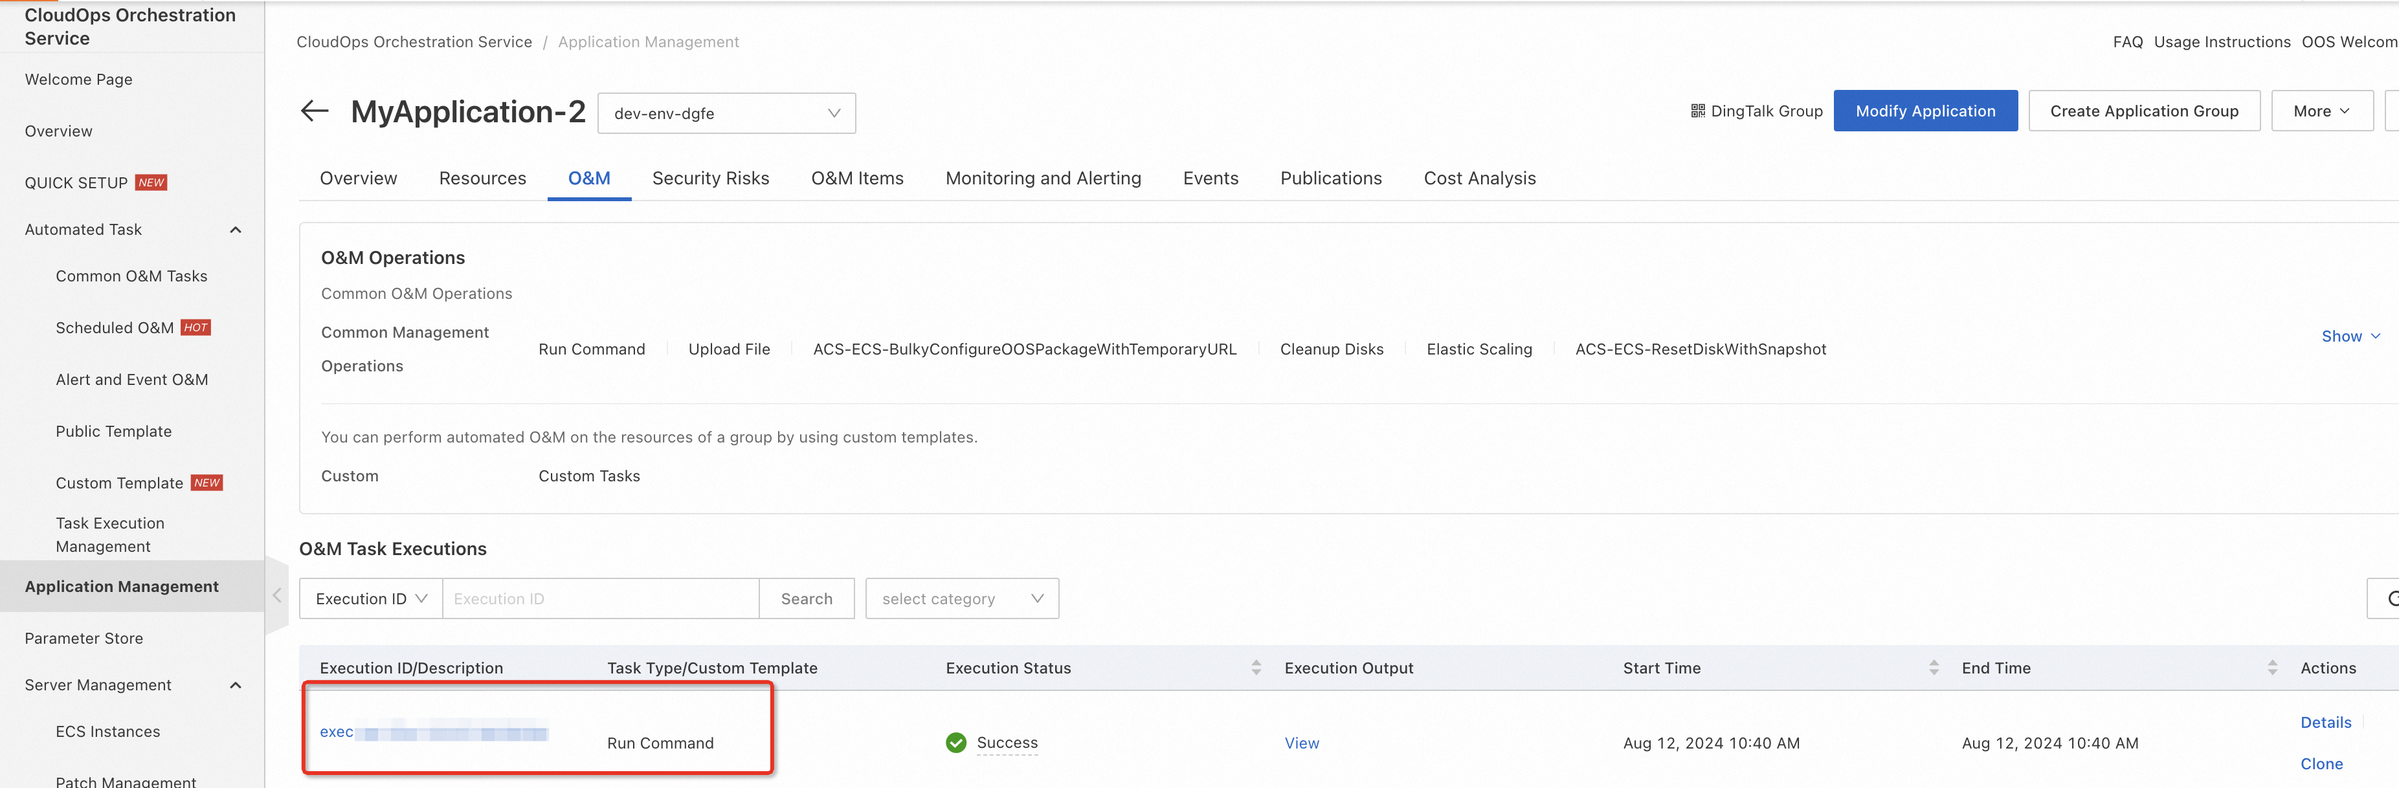
Task: Open the select category dropdown
Action: [961, 599]
